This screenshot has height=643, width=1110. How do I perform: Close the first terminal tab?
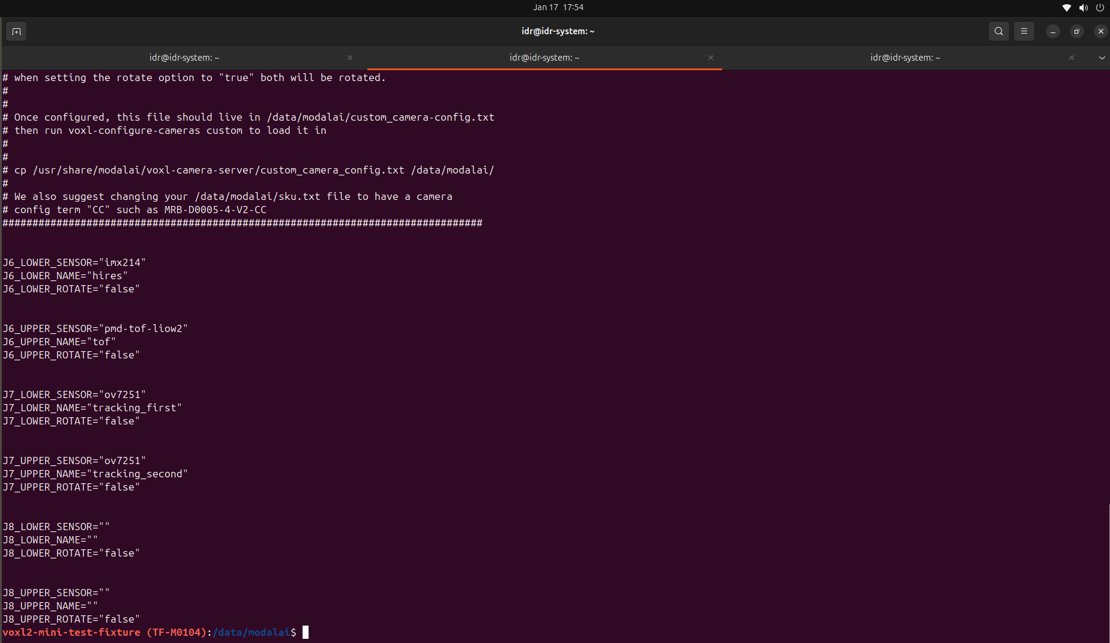pos(350,58)
